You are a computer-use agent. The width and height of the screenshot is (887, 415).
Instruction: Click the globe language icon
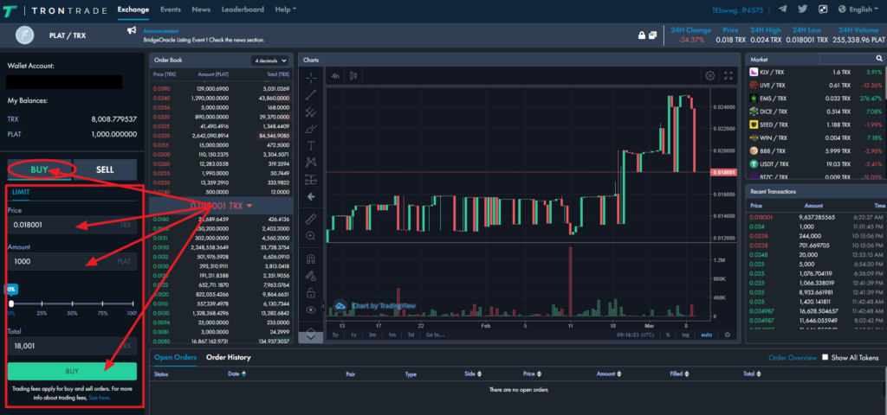(x=842, y=9)
